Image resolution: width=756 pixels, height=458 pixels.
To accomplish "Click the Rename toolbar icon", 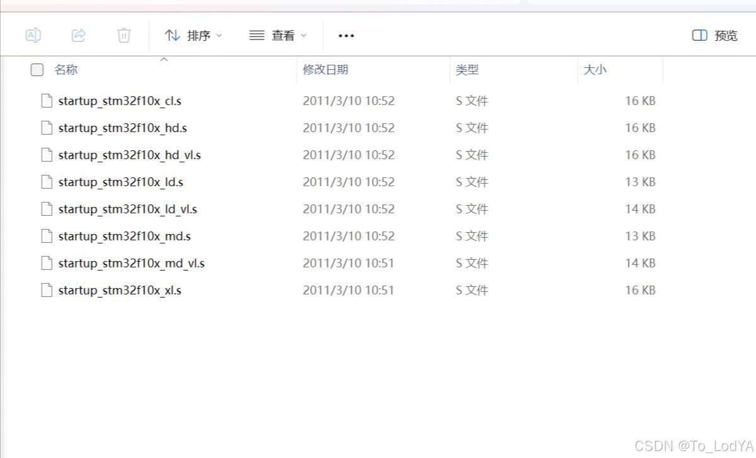I will click(33, 35).
